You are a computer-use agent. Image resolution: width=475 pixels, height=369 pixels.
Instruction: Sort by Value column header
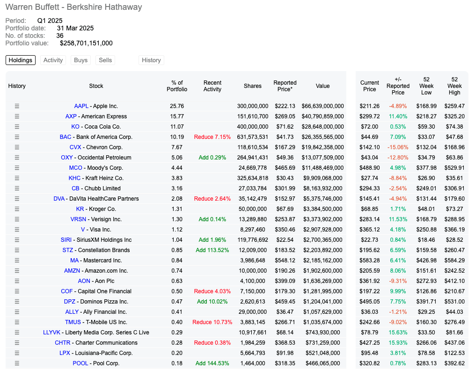point(322,86)
